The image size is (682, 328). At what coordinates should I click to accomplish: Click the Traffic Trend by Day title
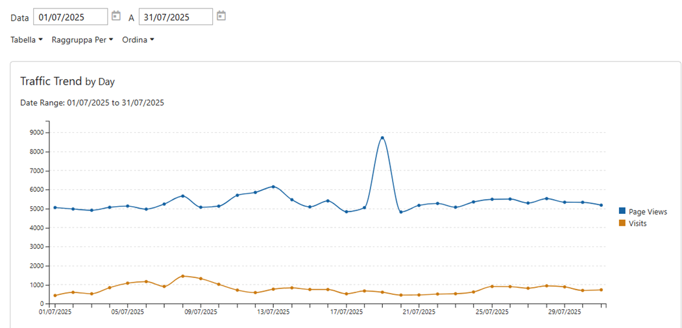click(x=67, y=82)
